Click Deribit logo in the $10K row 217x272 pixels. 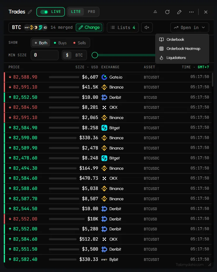pyautogui.click(x=104, y=219)
